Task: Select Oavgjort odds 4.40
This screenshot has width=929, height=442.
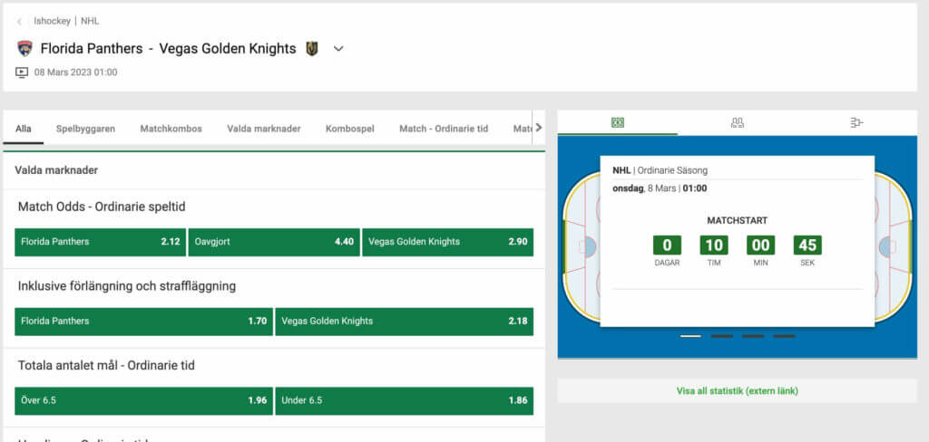Action: [274, 242]
